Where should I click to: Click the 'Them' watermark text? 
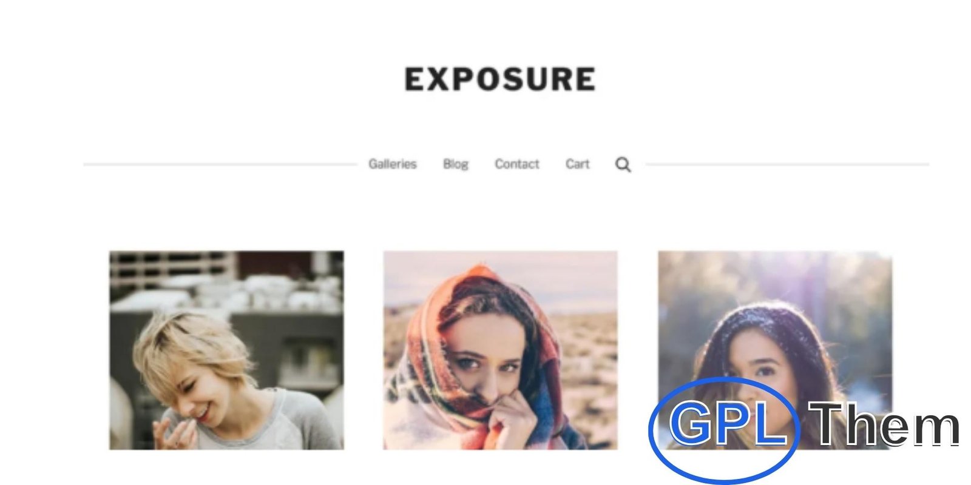(884, 424)
